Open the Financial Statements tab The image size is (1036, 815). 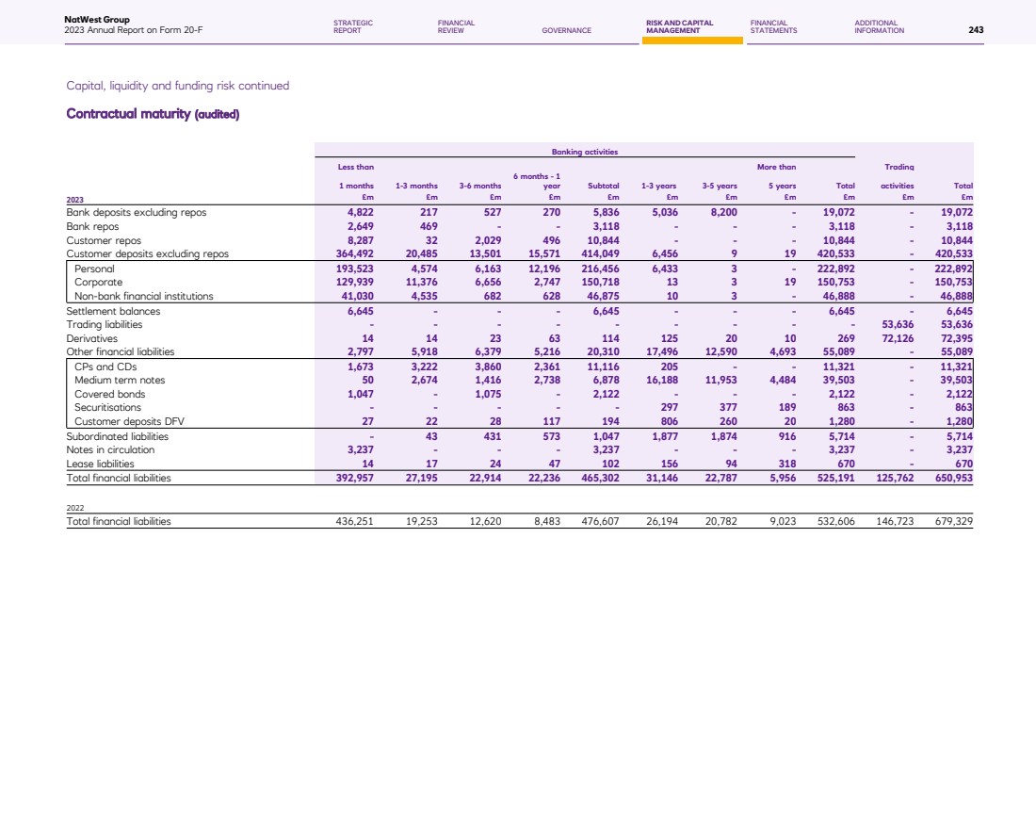pyautogui.click(x=773, y=26)
